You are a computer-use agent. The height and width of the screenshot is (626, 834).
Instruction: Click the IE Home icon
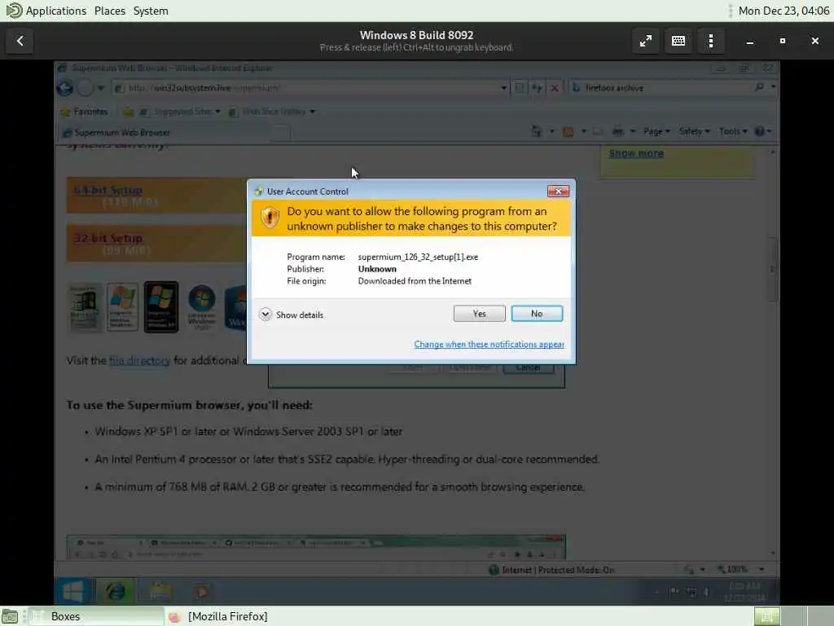536,131
